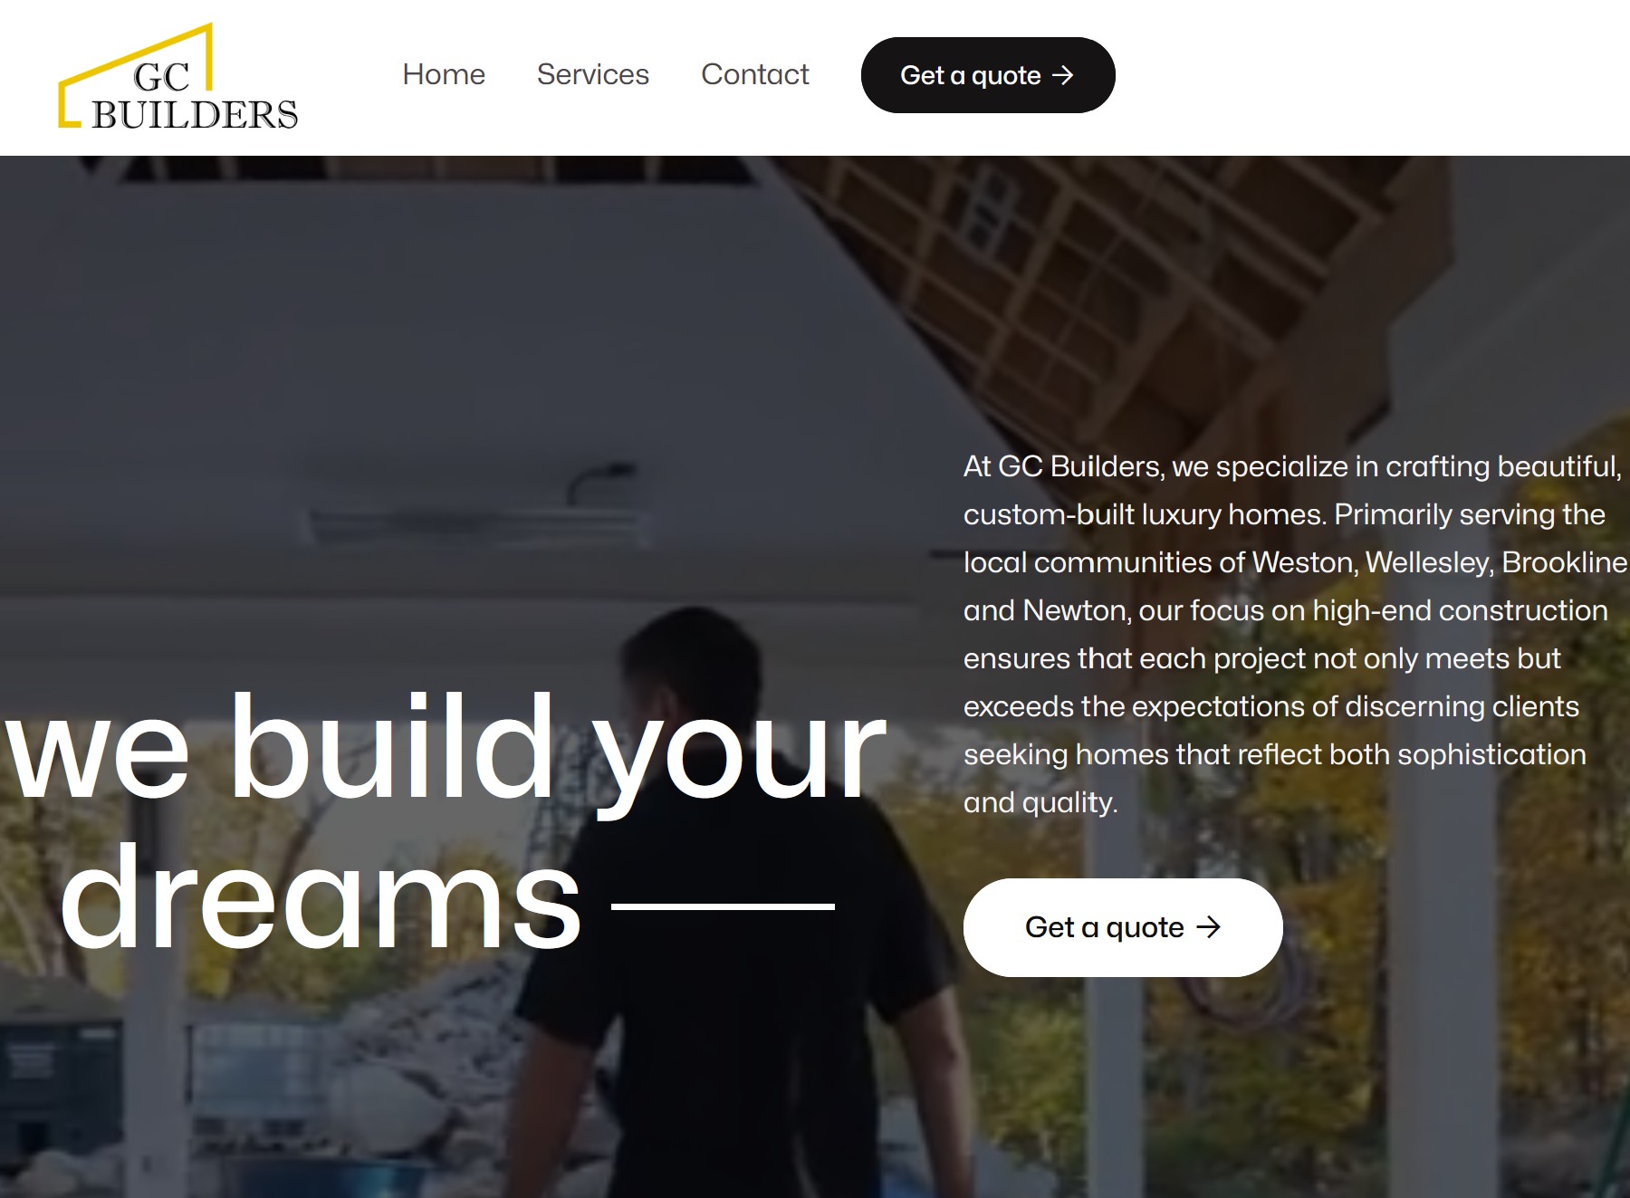The width and height of the screenshot is (1630, 1198).
Task: Click the GC letters in the logo
Action: [161, 77]
